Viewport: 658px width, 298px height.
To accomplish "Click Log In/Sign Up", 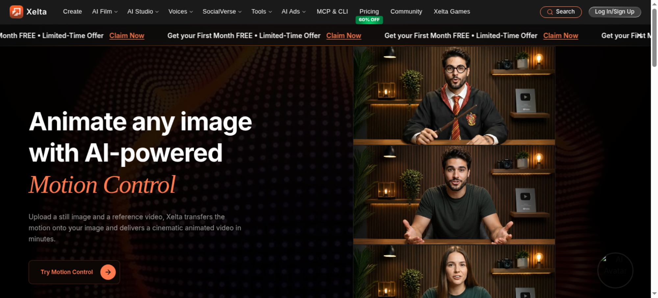I will click(615, 12).
